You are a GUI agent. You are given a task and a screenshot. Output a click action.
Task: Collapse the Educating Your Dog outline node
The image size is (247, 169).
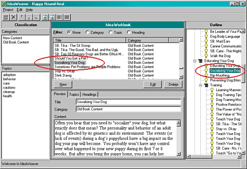click(195, 61)
